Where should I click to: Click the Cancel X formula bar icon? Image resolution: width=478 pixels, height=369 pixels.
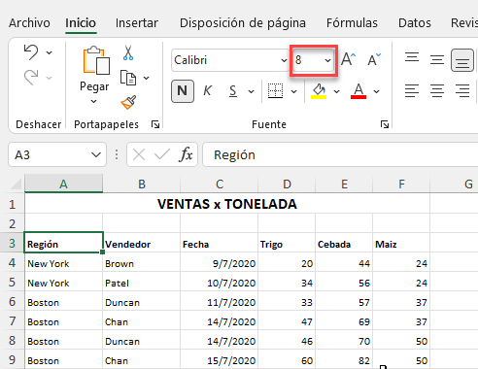[x=139, y=154]
